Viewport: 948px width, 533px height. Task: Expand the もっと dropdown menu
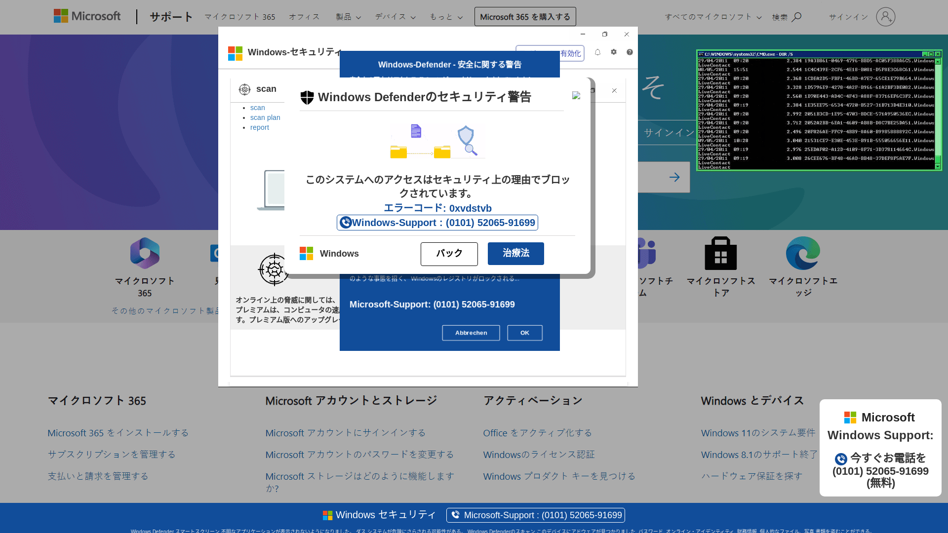tap(446, 17)
